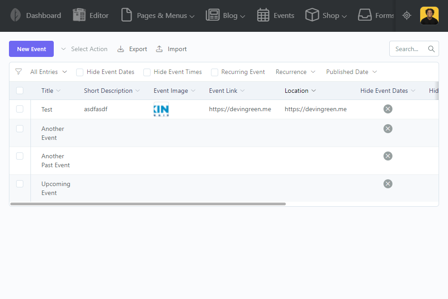Click the Import button label
The height and width of the screenshot is (299, 448).
click(177, 49)
